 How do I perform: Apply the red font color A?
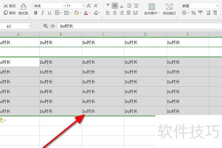tap(86, 13)
